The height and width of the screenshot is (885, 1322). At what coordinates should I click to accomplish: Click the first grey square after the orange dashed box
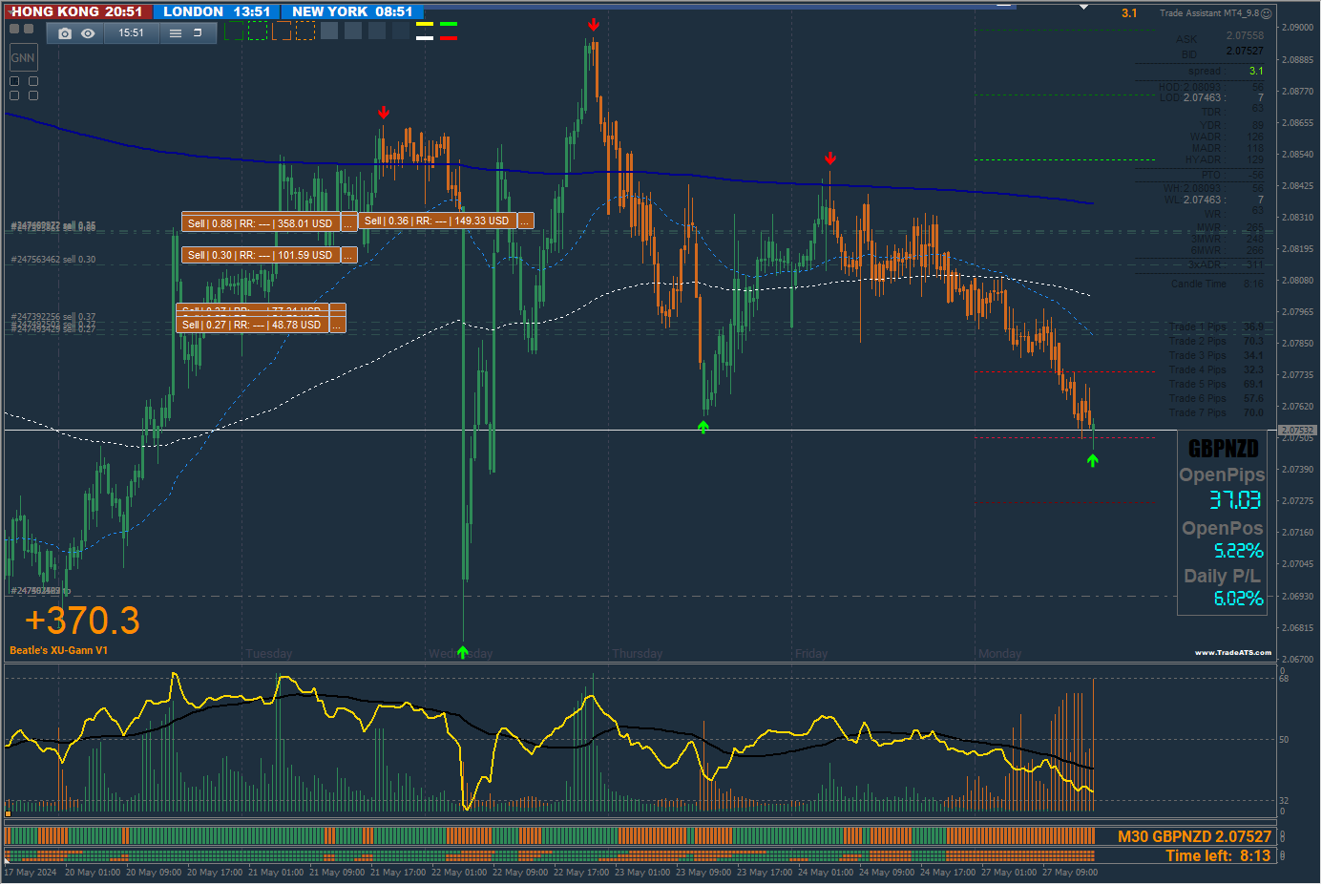[329, 31]
